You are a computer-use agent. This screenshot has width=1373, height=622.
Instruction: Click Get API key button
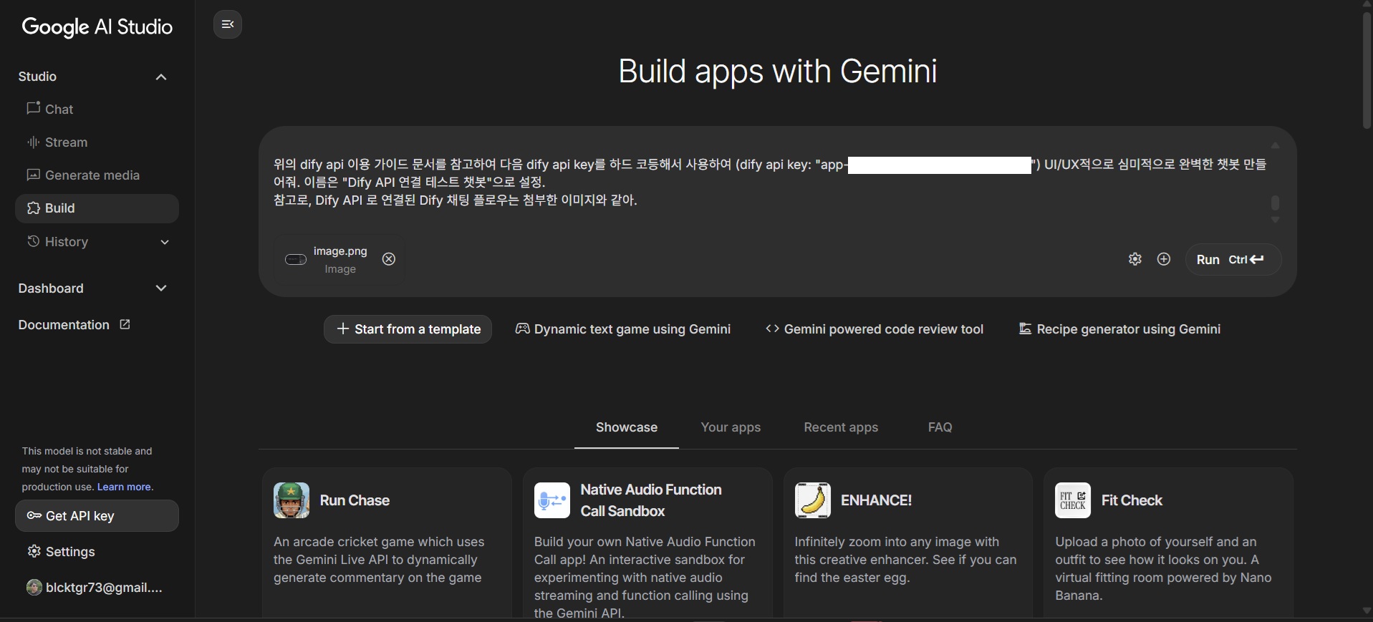pos(97,516)
